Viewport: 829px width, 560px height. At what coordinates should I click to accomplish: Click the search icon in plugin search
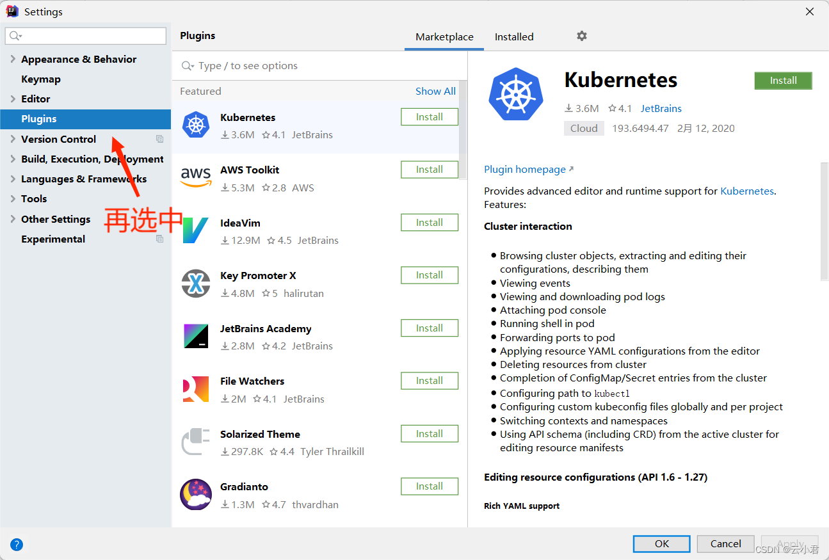188,66
